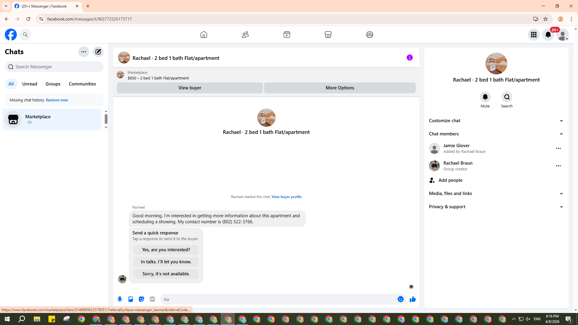Viewport: 578px width, 325px height.
Task: Switch to the Communities tab
Action: (82, 84)
